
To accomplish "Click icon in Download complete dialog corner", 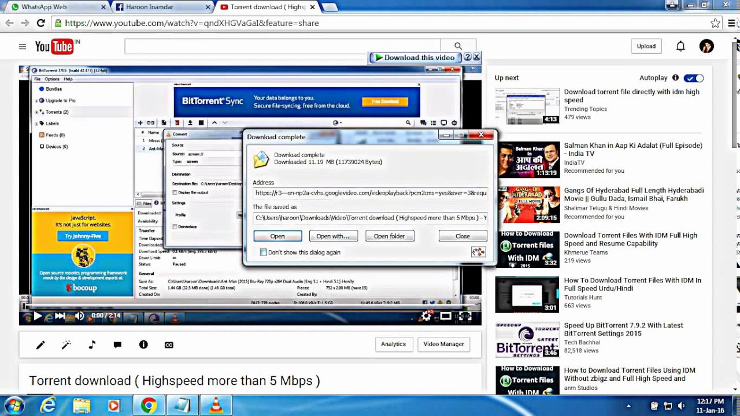I will point(478,252).
